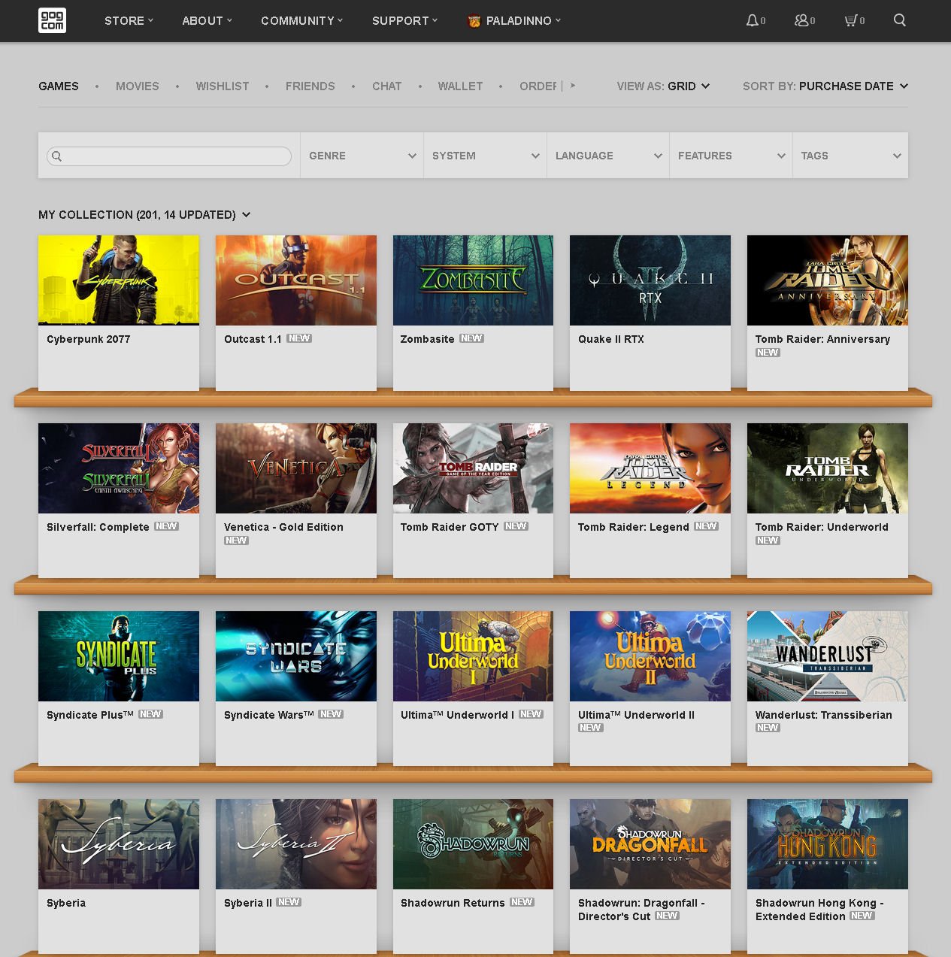Open the Shadowrun Returns cover thumbnail
The width and height of the screenshot is (951, 957).
473,844
